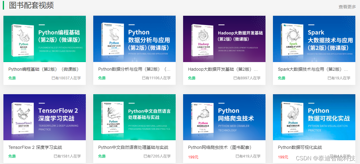Click 免费 under Python数据分析与应用 card
The image size is (360, 164).
(102, 78)
